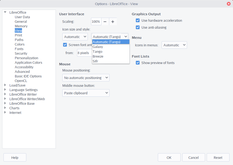Decrease scaling with the minus button
Screen dimensions: 233x165
[105, 22]
